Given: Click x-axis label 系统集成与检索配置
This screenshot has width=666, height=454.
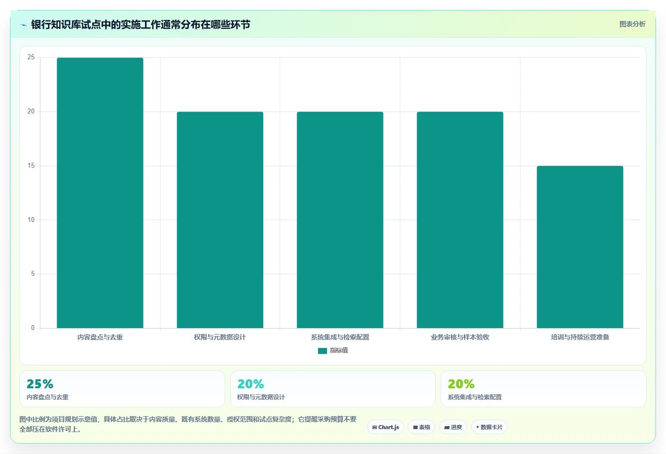Looking at the screenshot, I should click(340, 337).
